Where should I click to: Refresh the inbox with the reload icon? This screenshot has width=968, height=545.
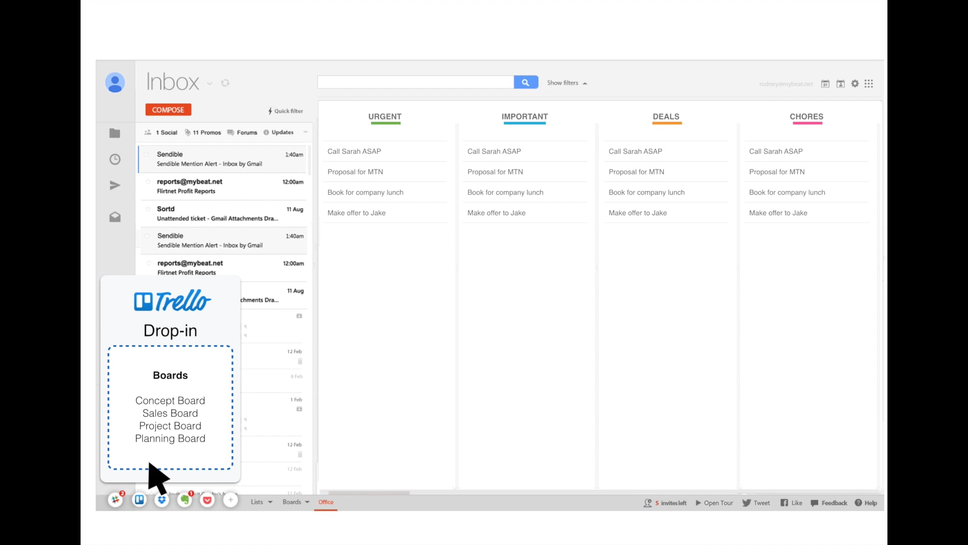(x=225, y=83)
